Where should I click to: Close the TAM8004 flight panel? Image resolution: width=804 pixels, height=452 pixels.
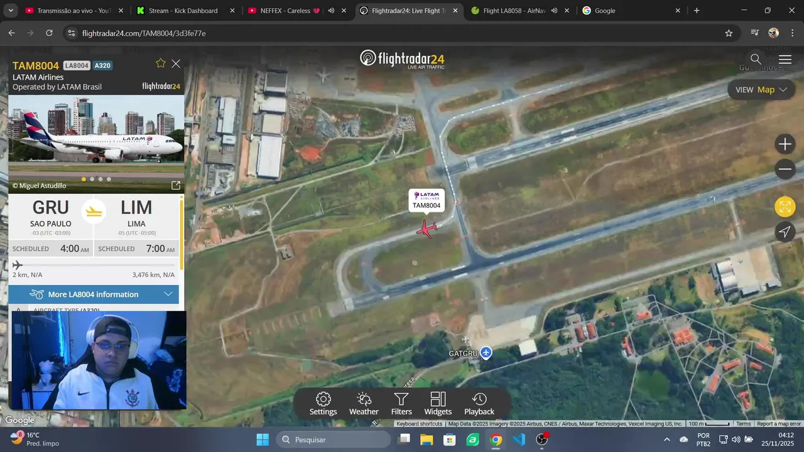pos(176,63)
